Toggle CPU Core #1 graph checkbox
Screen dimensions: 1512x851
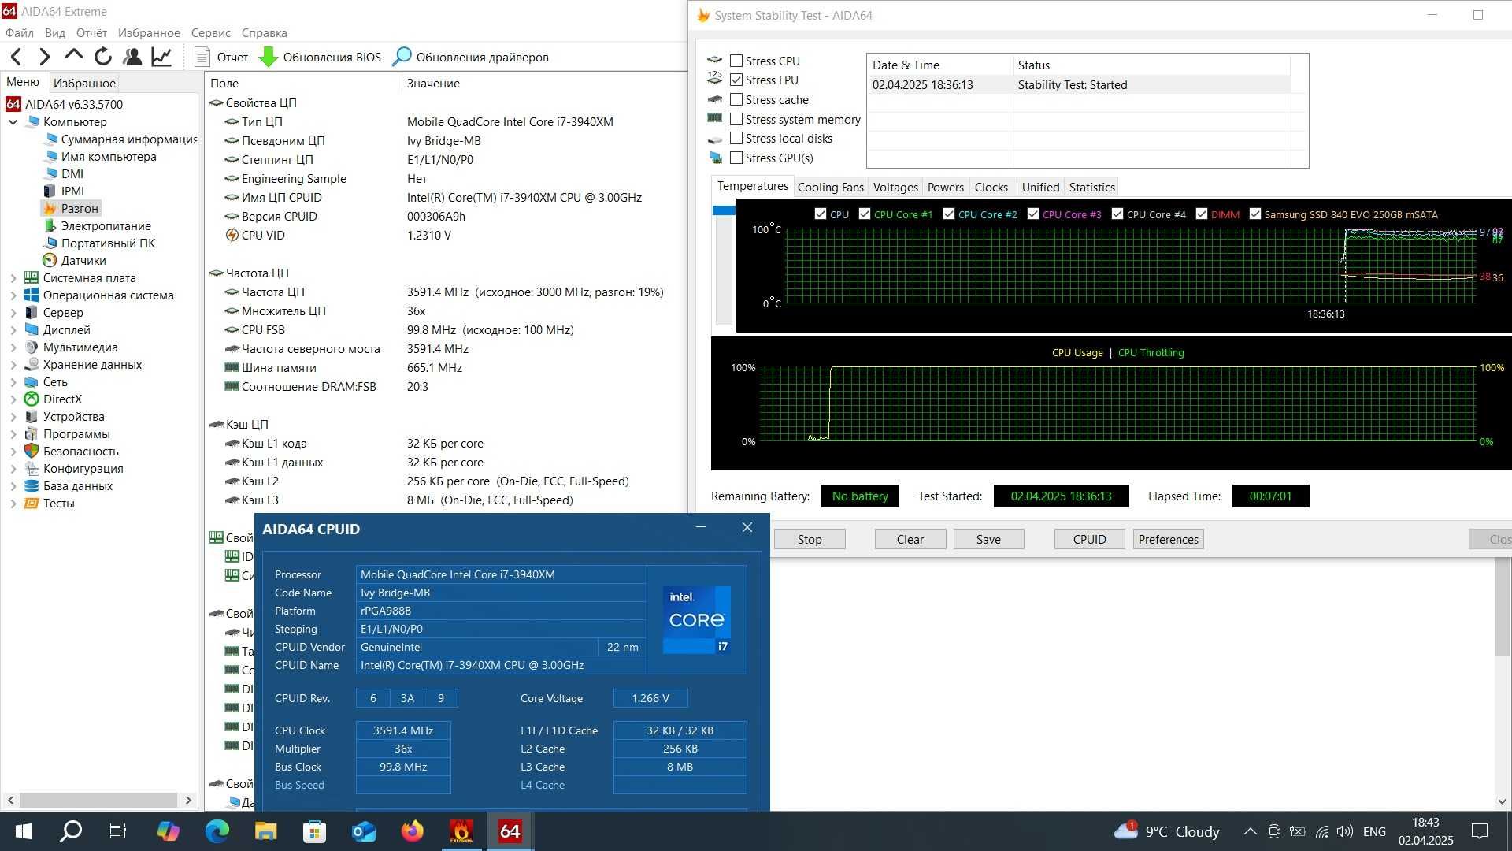pyautogui.click(x=865, y=214)
